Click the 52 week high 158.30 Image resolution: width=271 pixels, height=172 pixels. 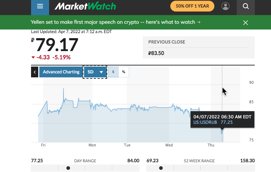point(248,161)
